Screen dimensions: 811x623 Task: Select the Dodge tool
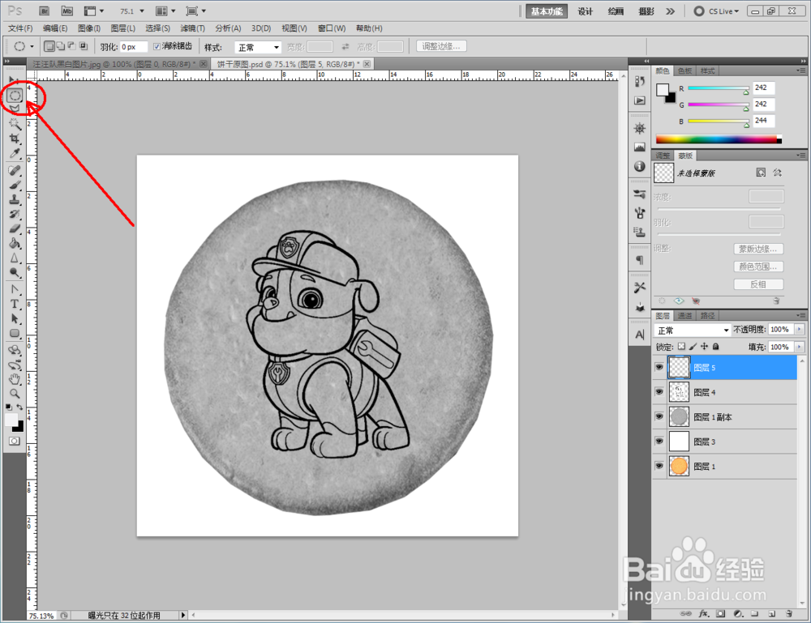pyautogui.click(x=15, y=273)
